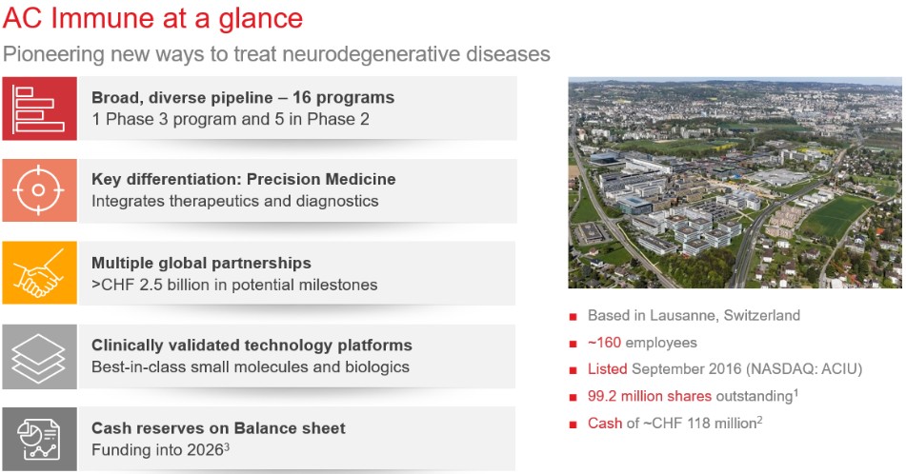Click the gray stacked layers icon
This screenshot has height=474, width=906.
[x=39, y=356]
